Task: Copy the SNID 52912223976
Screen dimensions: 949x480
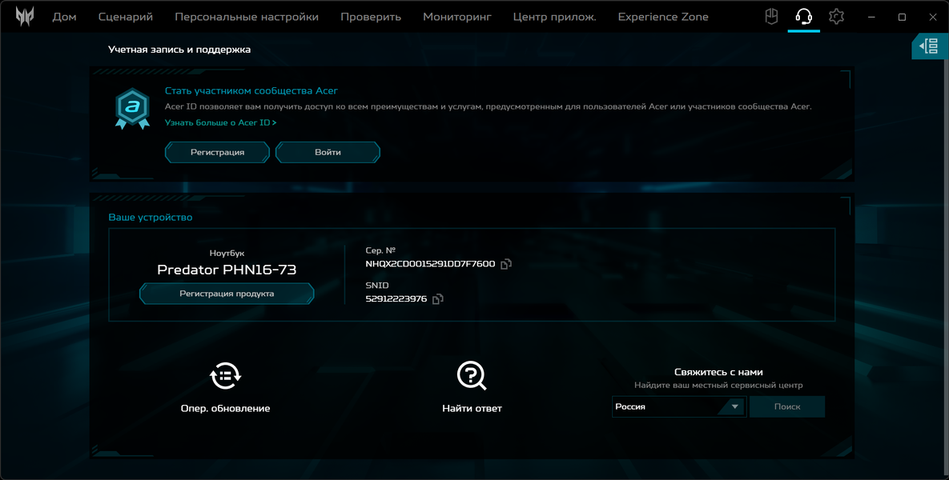Action: (437, 298)
